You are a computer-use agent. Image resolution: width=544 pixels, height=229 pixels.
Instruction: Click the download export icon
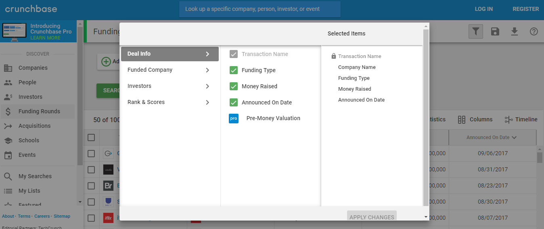point(515,31)
